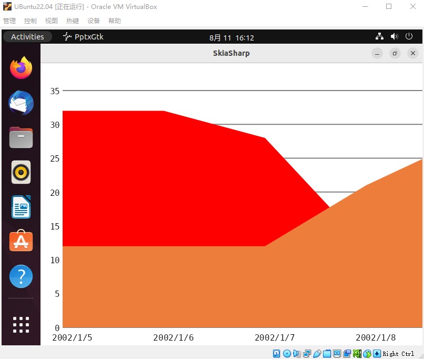The image size is (424, 359).
Task: Open the Help icon in dock
Action: 21,276
